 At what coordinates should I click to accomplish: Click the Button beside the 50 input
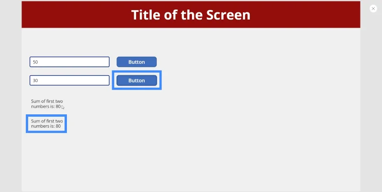pyautogui.click(x=137, y=62)
